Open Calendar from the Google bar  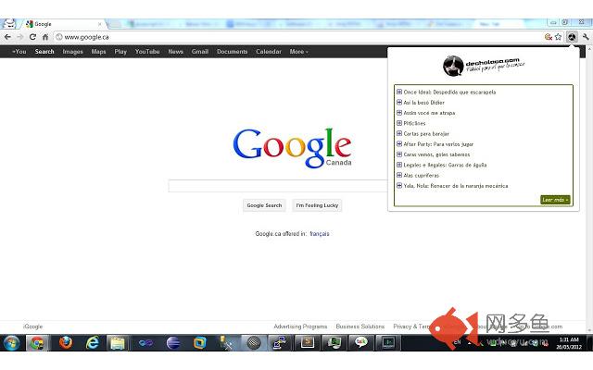269,52
